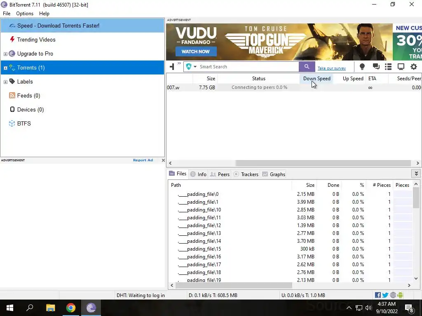The height and width of the screenshot is (316, 422).
Task: Click into the Smart Search field
Action: click(248, 67)
